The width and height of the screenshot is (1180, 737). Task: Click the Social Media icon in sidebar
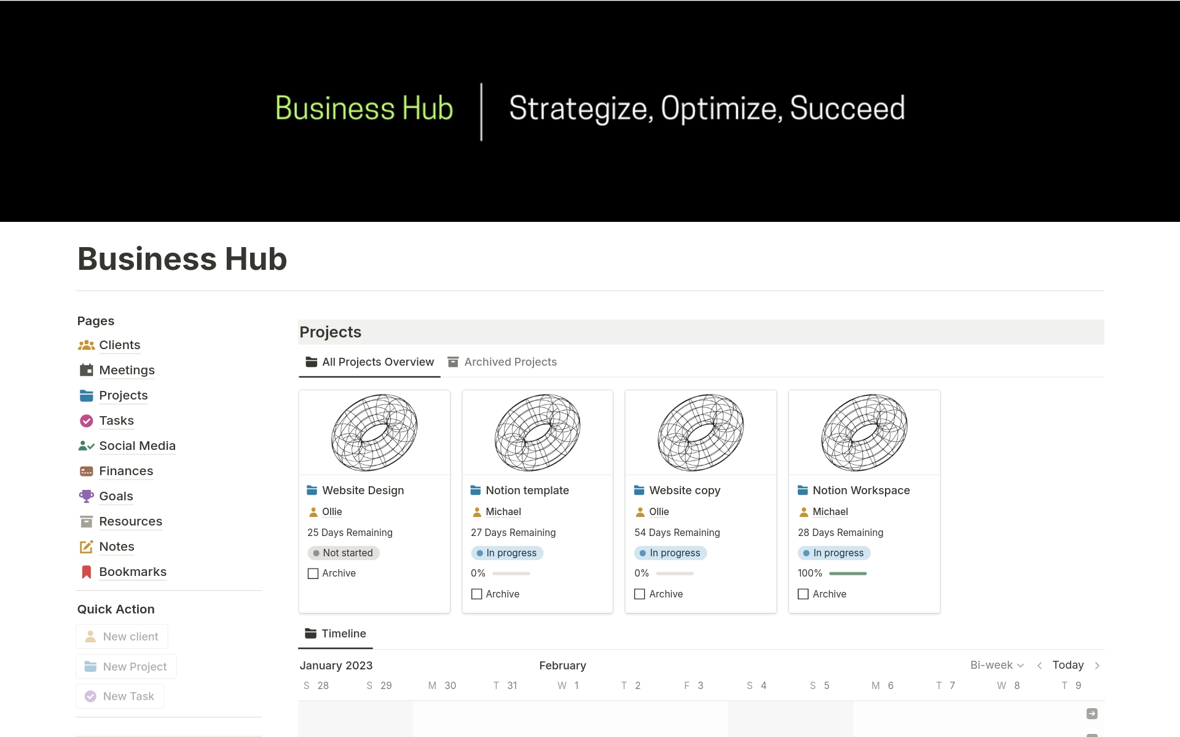point(86,446)
